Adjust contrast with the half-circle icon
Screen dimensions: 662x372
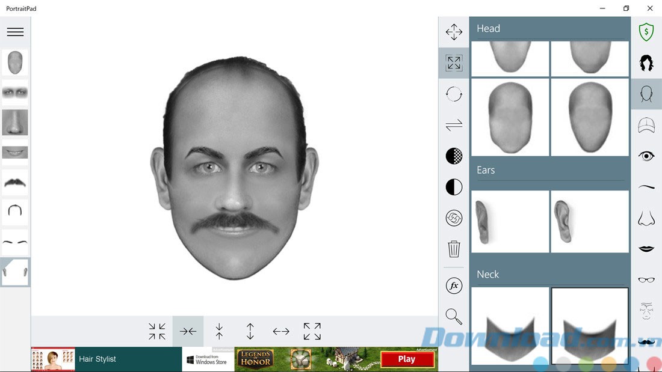pyautogui.click(x=454, y=187)
